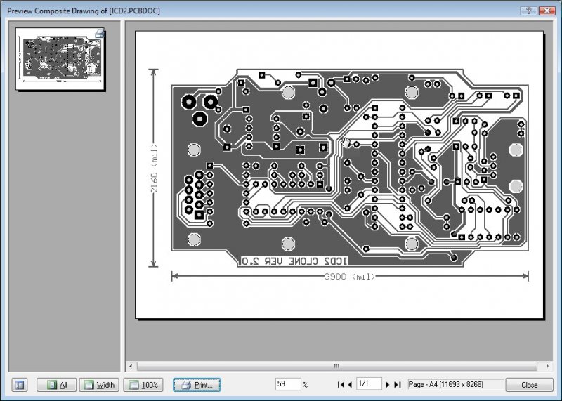This screenshot has height=401, width=562.
Task: Click the ICD2 CLONE VER 2.0 board text
Action: pyautogui.click(x=294, y=261)
